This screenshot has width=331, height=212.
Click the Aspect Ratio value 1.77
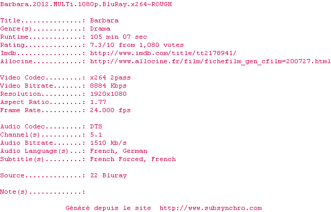click(98, 102)
